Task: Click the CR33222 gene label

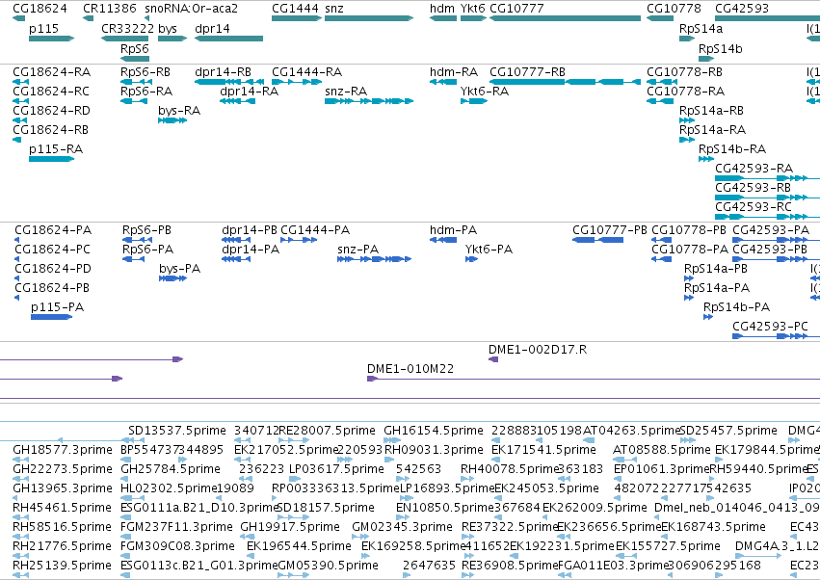Action: coord(127,28)
